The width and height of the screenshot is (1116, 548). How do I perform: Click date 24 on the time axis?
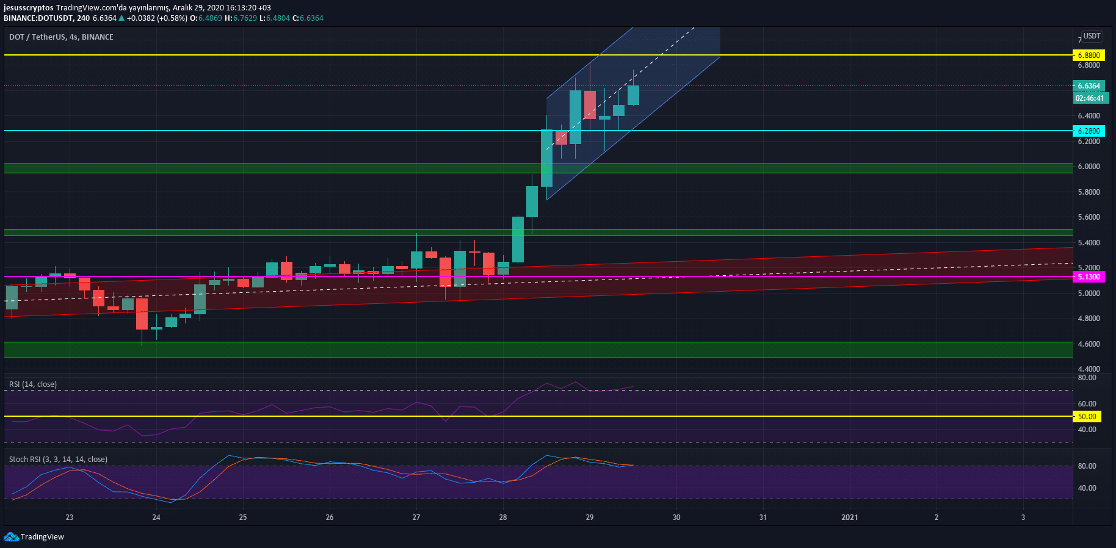(156, 517)
